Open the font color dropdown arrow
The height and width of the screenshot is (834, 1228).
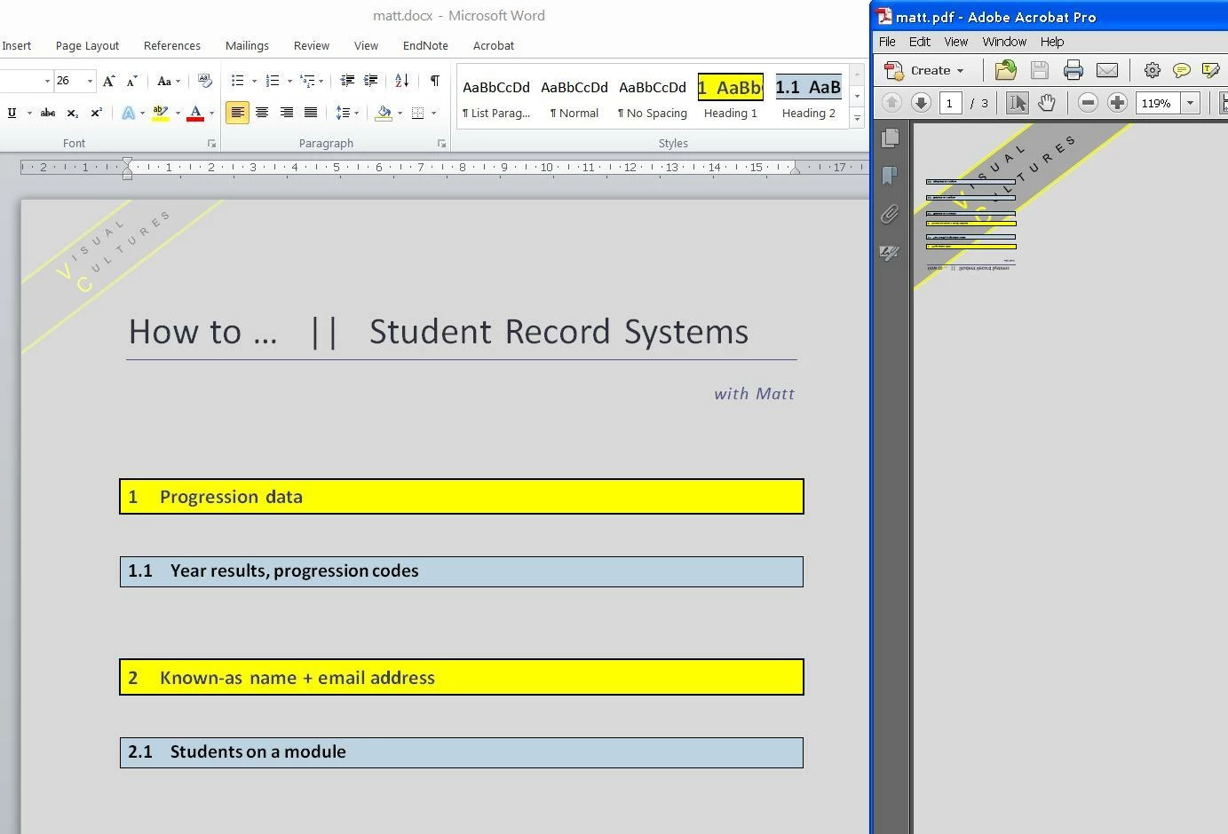211,113
